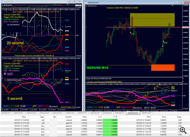190x137 pixels.
Task: Click the stop loss value 0.66906
Action: [x=99, y=120]
